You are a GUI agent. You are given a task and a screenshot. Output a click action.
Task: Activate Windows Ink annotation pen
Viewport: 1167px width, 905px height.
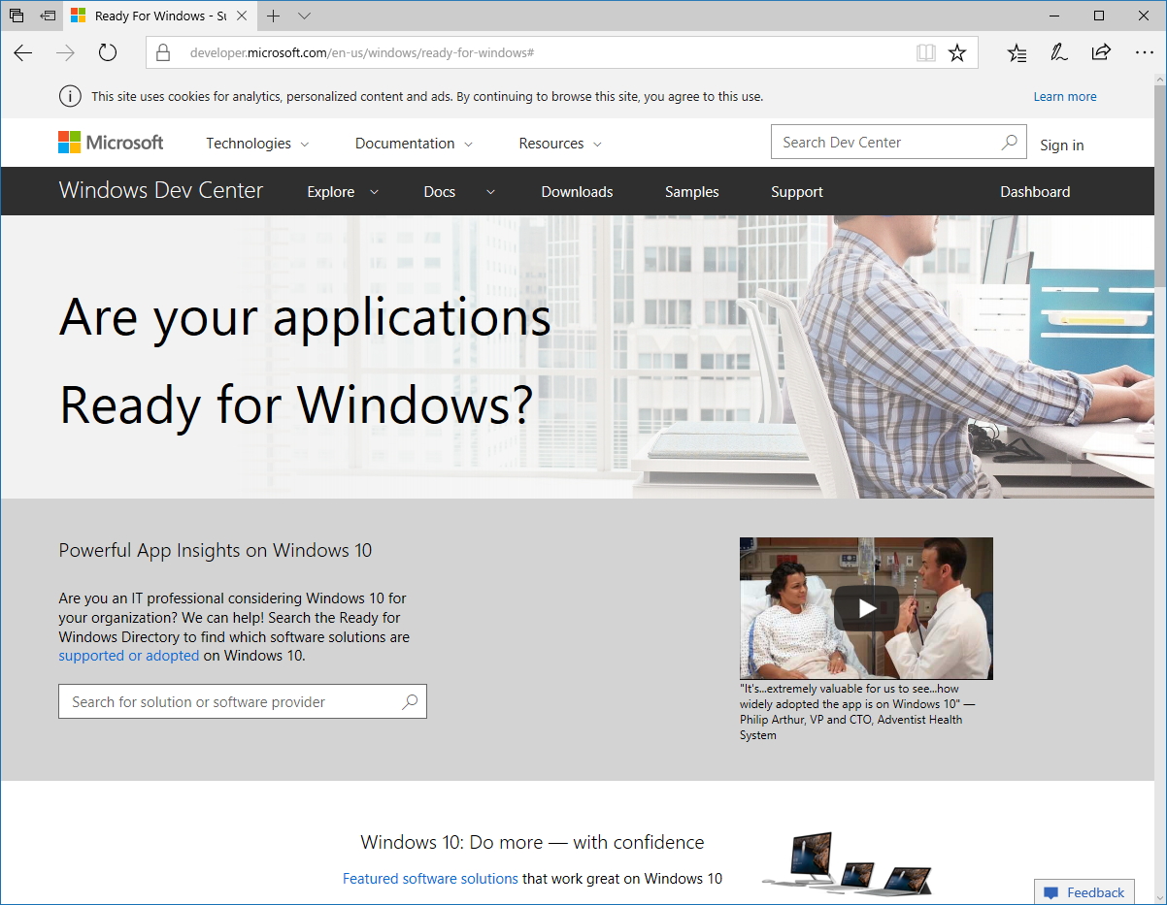1058,53
